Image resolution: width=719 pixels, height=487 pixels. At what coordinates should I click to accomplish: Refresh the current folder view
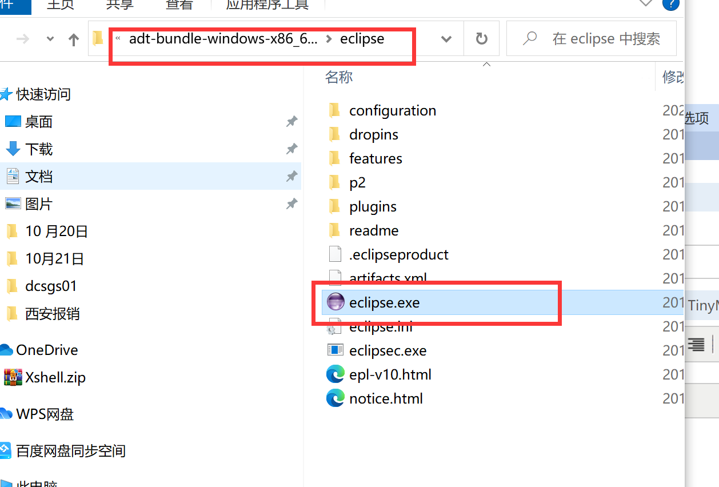click(x=482, y=39)
